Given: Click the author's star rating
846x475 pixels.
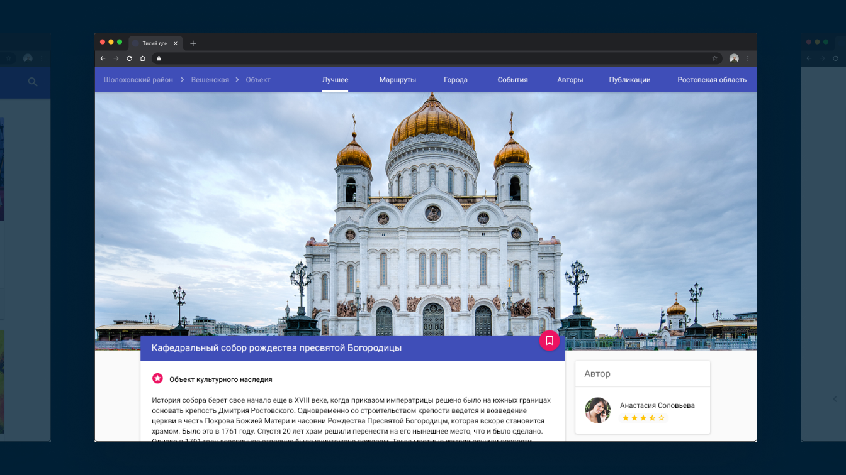Looking at the screenshot, I should (643, 418).
